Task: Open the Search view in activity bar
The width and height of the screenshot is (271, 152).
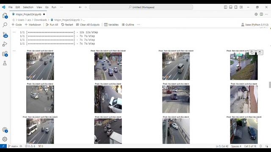Action: pos(5,25)
